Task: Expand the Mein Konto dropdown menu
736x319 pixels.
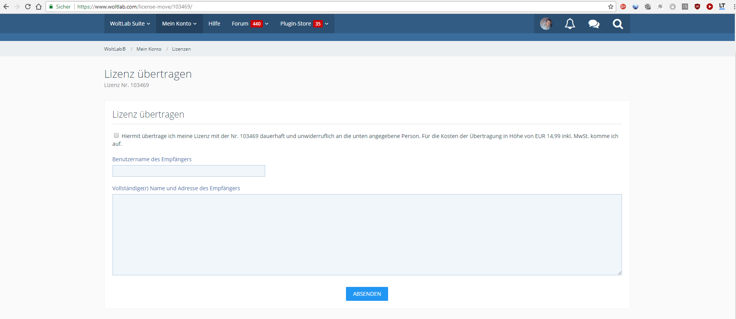Action: click(x=179, y=24)
